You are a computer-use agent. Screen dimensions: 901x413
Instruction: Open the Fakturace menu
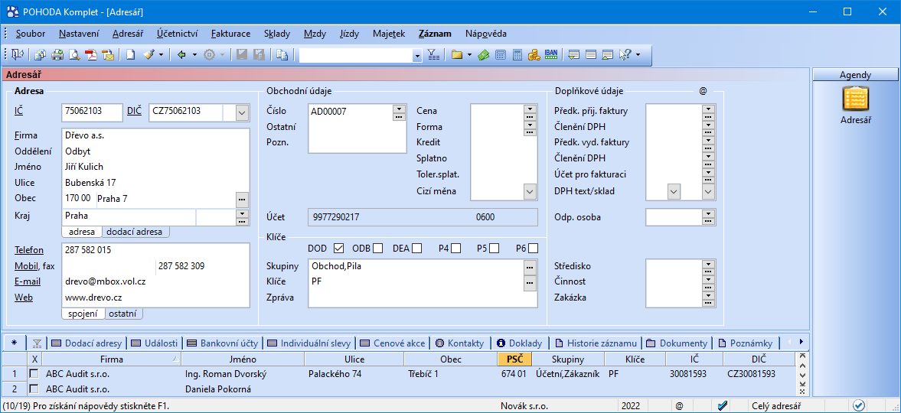230,34
